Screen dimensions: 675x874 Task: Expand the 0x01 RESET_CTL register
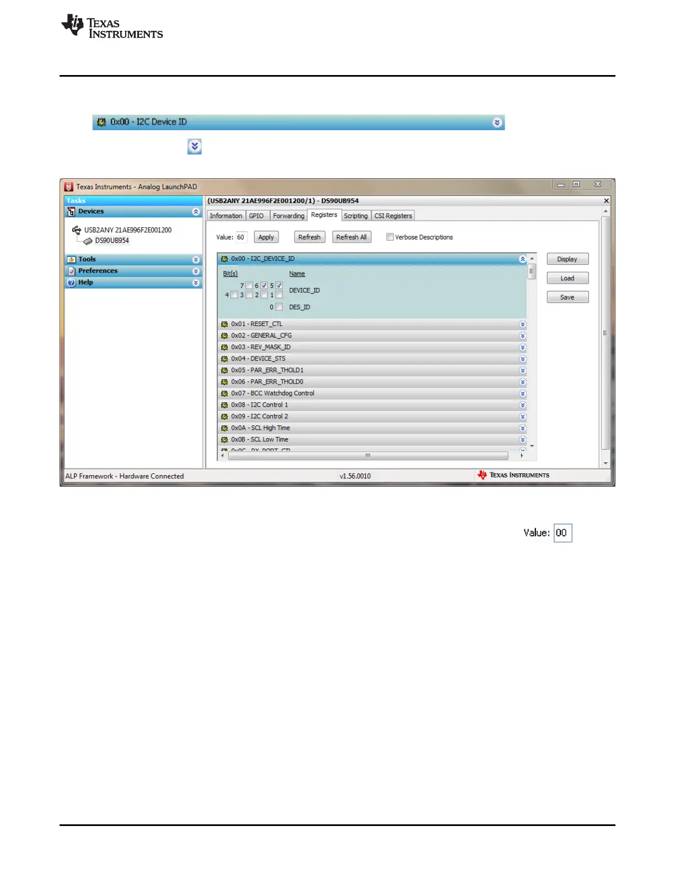522,324
